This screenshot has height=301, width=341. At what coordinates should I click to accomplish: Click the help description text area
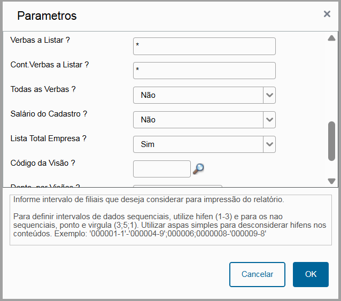(170, 220)
